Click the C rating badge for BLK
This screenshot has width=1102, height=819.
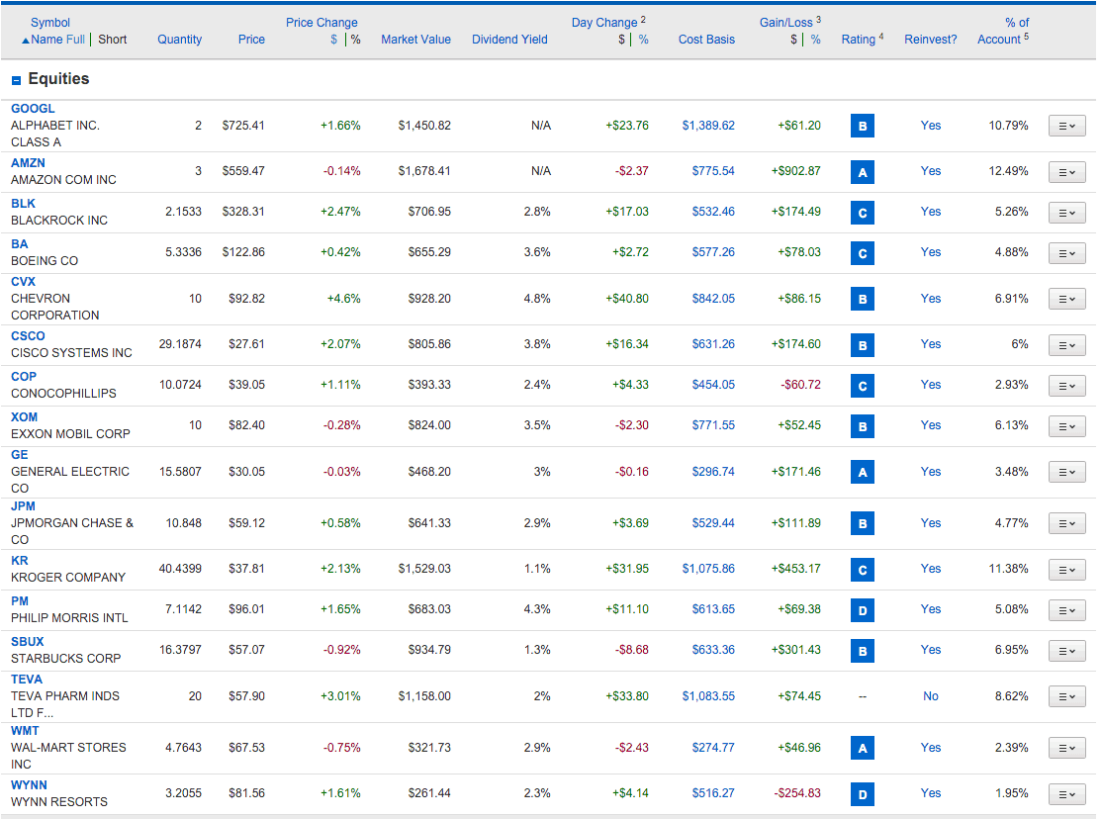click(x=863, y=213)
